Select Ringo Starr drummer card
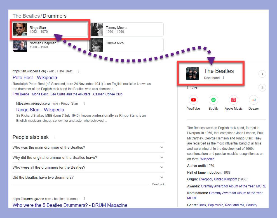 pos(50,29)
